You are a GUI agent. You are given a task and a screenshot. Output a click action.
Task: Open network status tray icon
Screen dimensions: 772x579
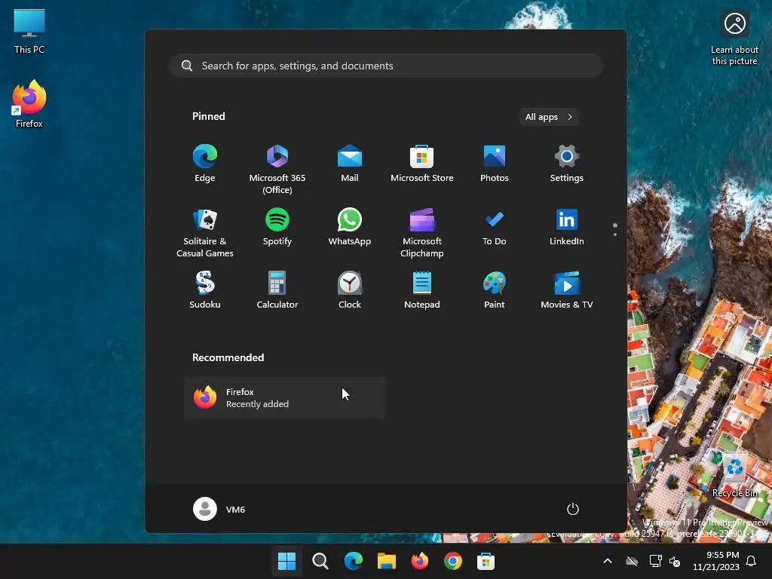pos(655,561)
